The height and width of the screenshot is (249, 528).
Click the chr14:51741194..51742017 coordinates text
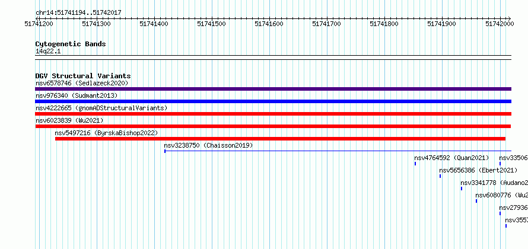[x=78, y=13]
